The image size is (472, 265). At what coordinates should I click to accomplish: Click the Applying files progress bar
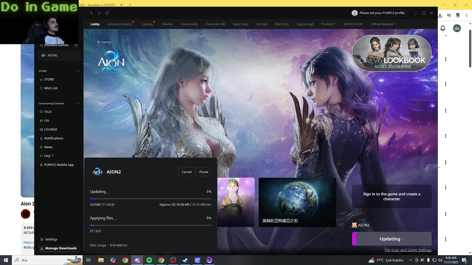150,225
